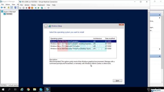
Task: Click the Back arrow in Hyper-V Manager toolbar
Action: pyautogui.click(x=2, y=7)
